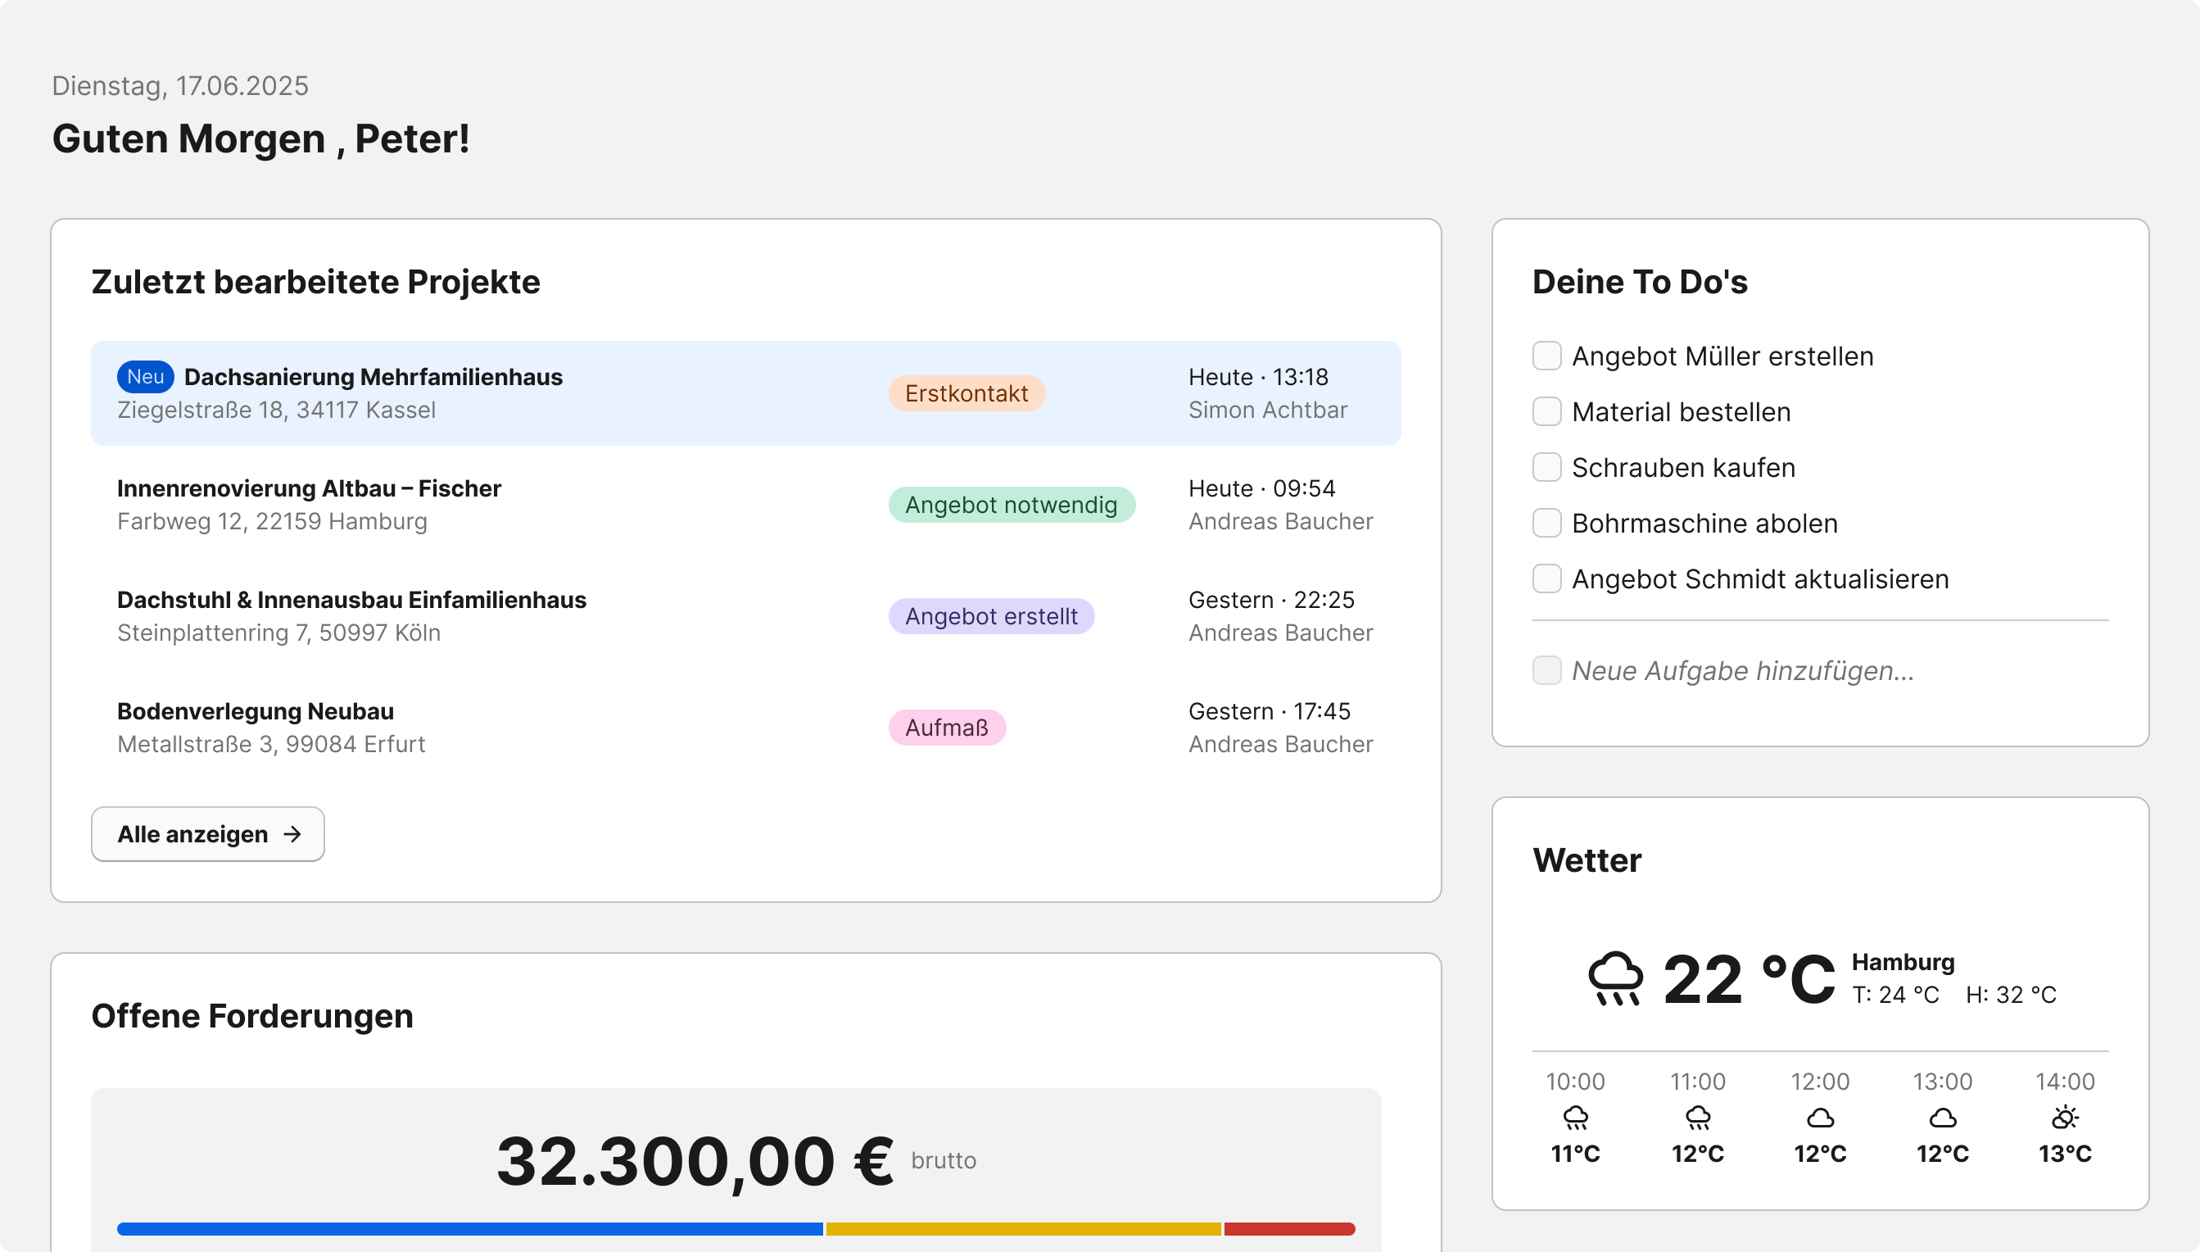
Task: Click the empty checkbox next to Neue Aufgabe
Action: click(x=1547, y=671)
